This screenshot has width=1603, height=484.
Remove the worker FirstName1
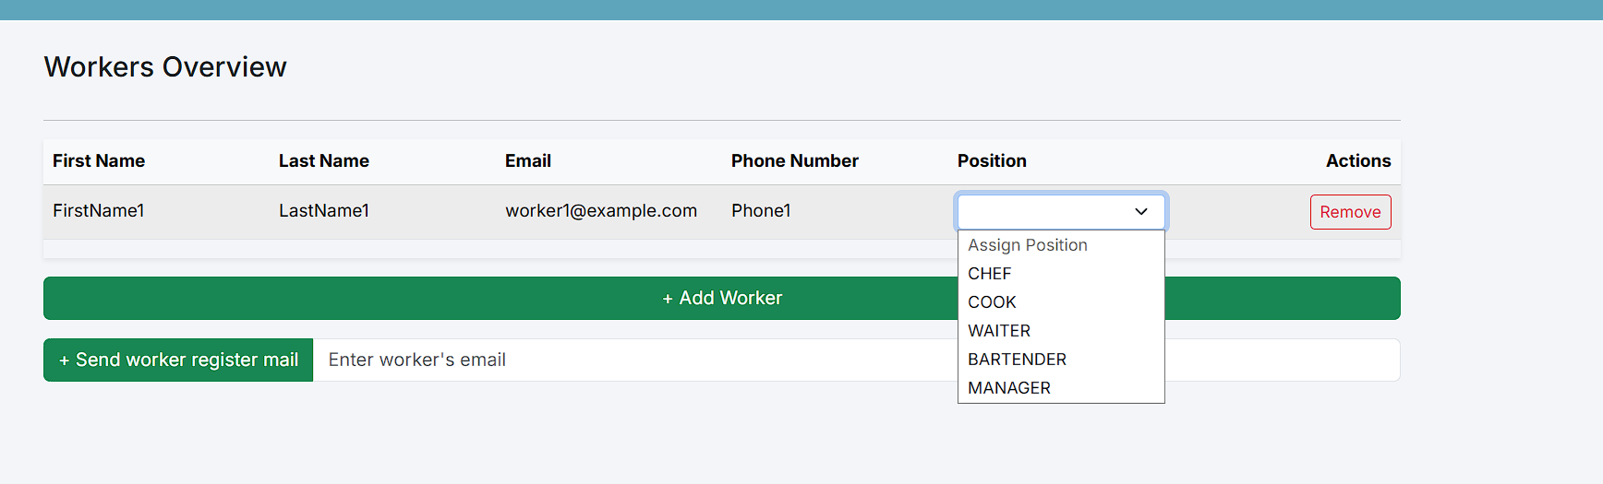(x=1350, y=212)
